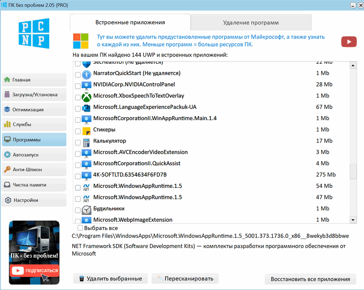Switch to the Удаление программ tab
The width and height of the screenshot is (364, 290).
click(251, 22)
